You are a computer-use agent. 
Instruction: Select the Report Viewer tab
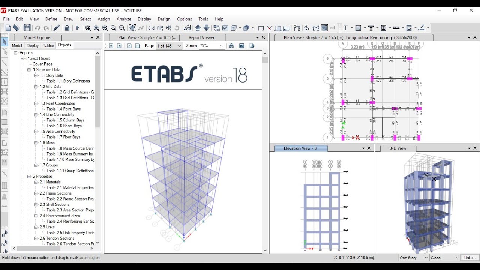[201, 37]
